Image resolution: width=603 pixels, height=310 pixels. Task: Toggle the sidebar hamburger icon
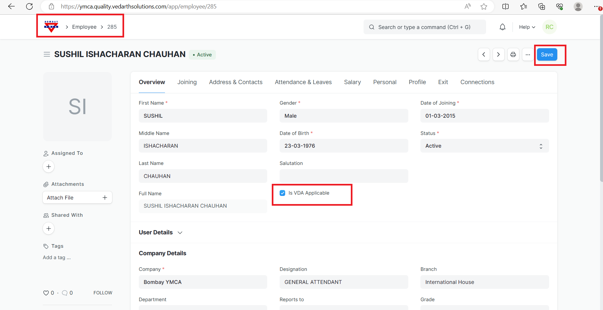pos(47,54)
